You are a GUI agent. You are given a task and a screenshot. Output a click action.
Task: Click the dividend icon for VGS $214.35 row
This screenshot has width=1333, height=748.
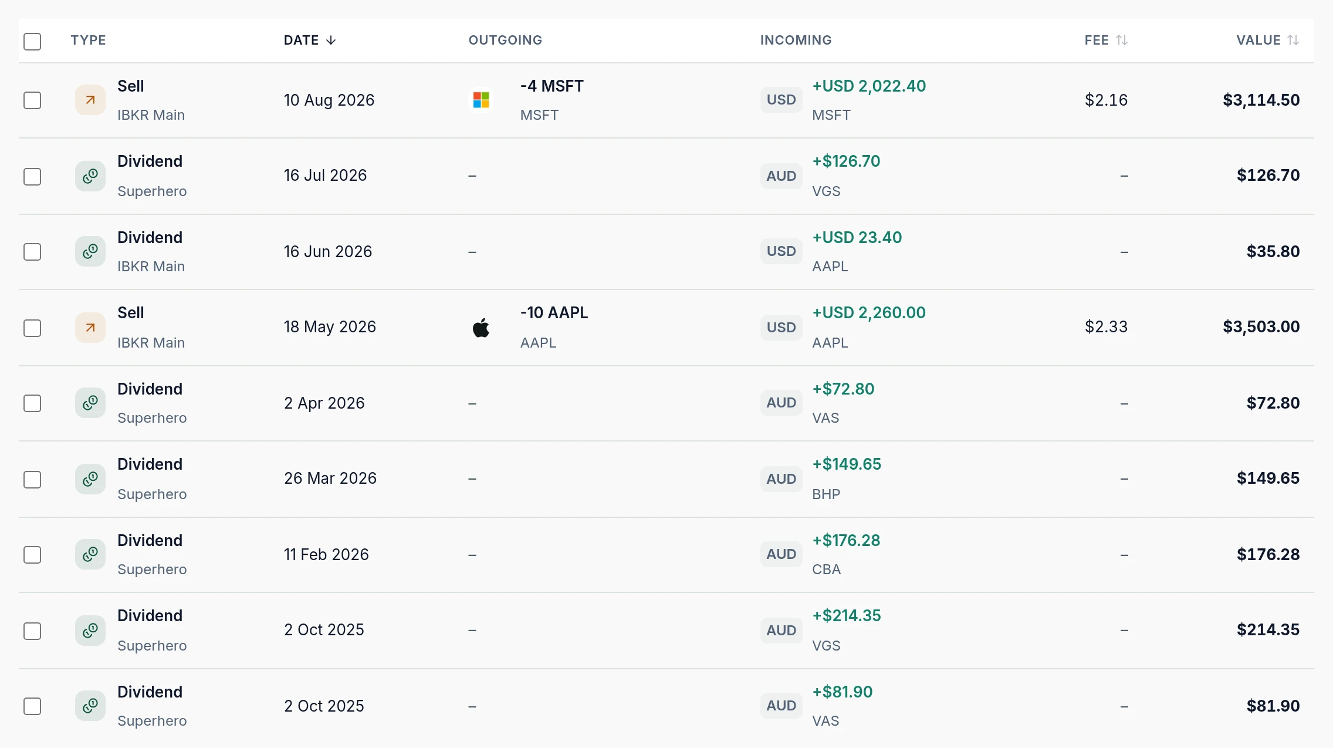(90, 631)
